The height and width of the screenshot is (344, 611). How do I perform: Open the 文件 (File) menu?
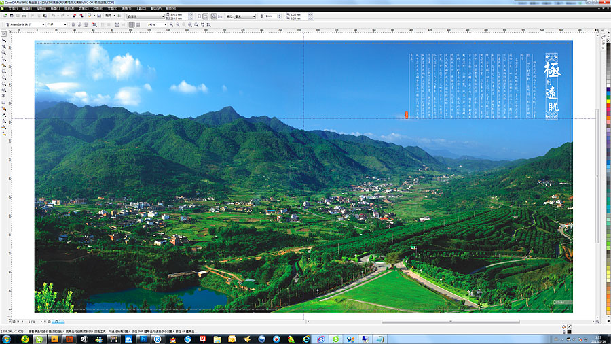coord(12,9)
